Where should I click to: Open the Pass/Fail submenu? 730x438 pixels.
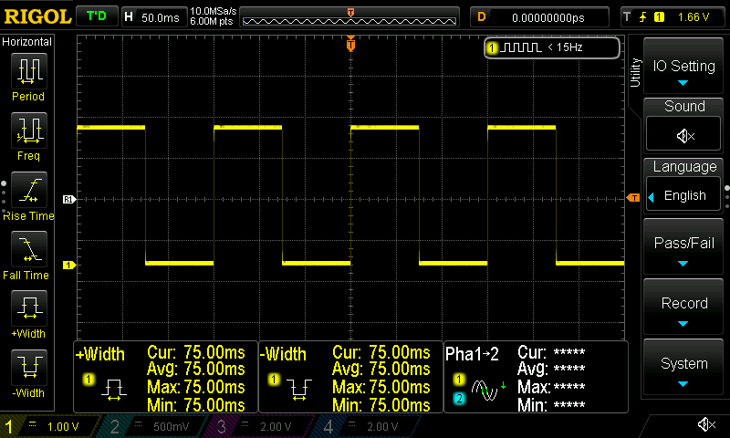(684, 248)
